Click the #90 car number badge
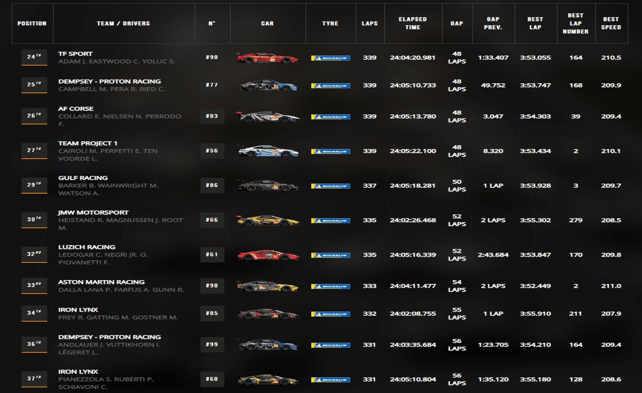Image resolution: width=642 pixels, height=393 pixels. [212, 57]
